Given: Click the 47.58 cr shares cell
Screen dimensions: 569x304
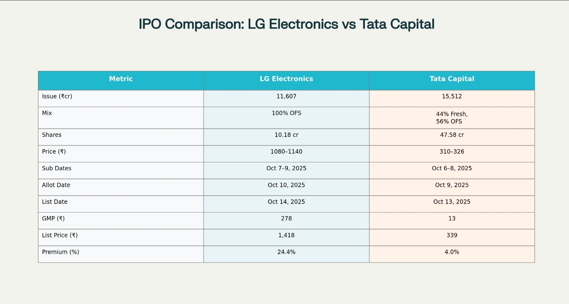Looking at the screenshot, I should (452, 135).
